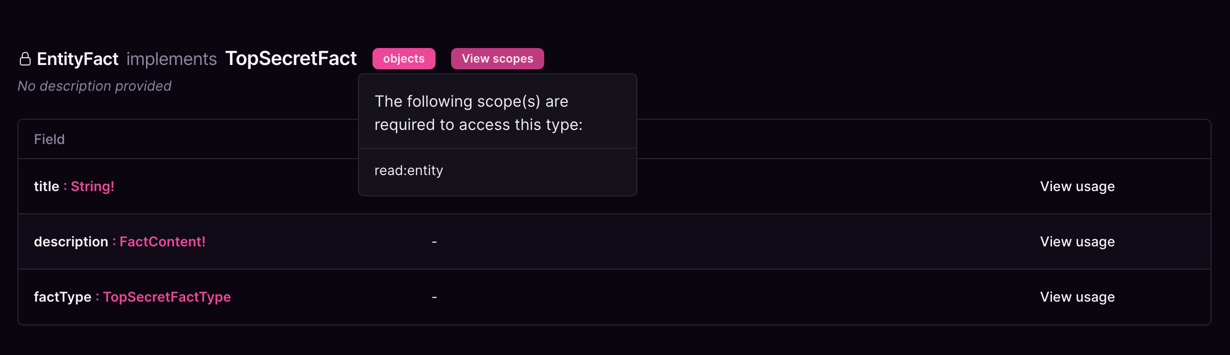Viewport: 1230px width, 355px height.
Task: Click the scopes tooltip heading text
Action: pyautogui.click(x=479, y=113)
